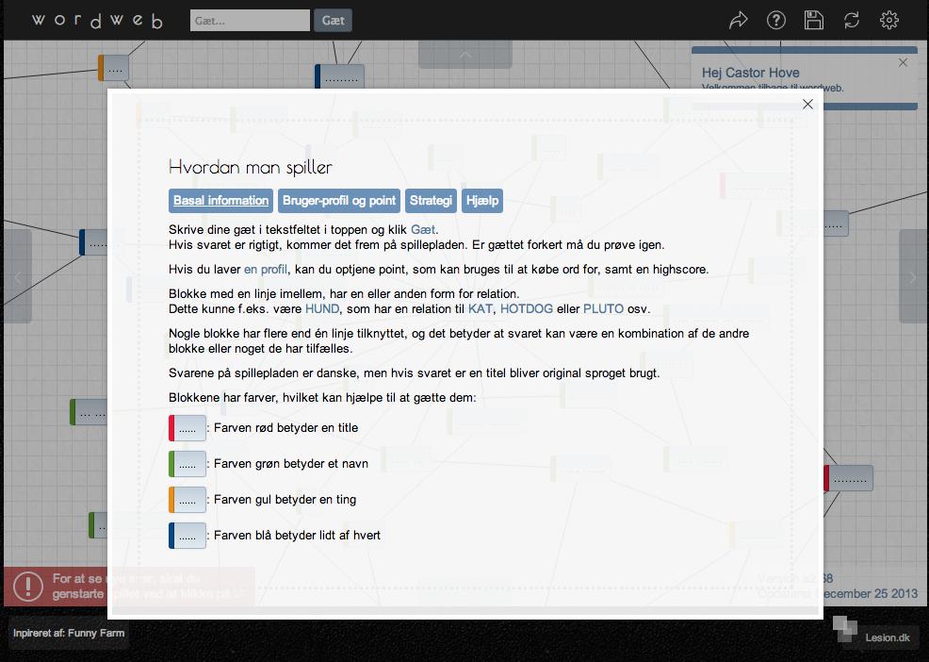Click the refresh icon to restart the game
The height and width of the screenshot is (662, 929).
(851, 19)
